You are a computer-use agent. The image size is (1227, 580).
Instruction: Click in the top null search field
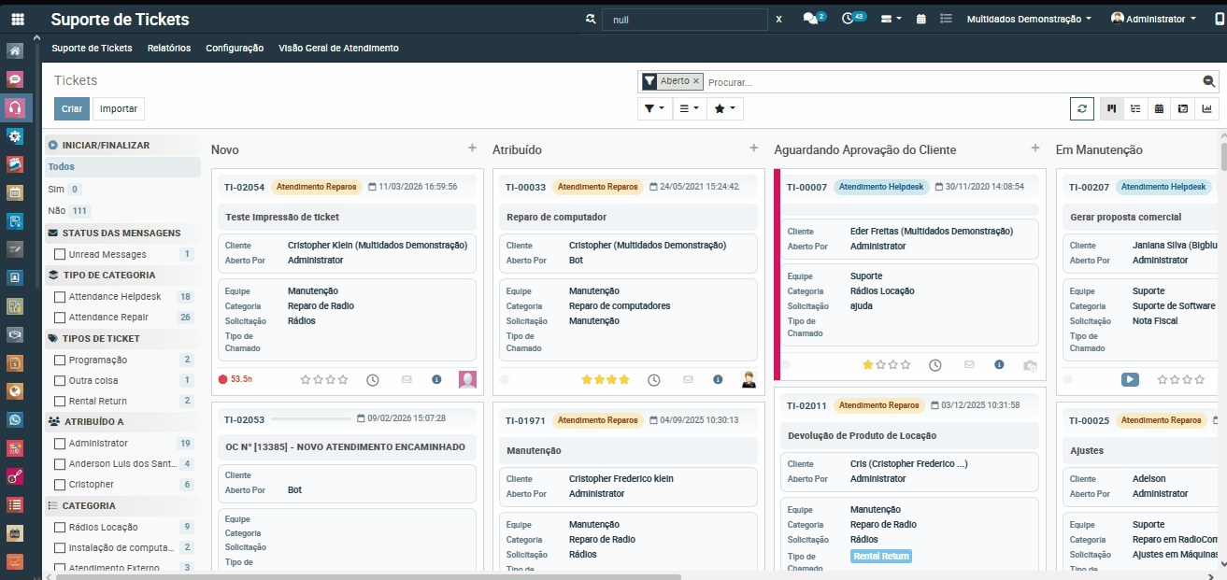point(684,19)
